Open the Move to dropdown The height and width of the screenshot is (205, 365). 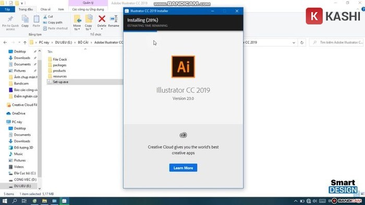click(x=77, y=28)
